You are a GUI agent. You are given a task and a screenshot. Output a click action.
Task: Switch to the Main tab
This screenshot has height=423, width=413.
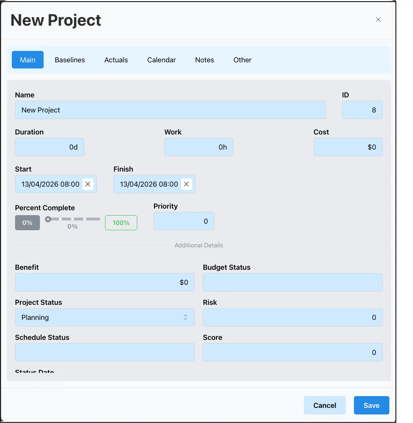point(28,59)
